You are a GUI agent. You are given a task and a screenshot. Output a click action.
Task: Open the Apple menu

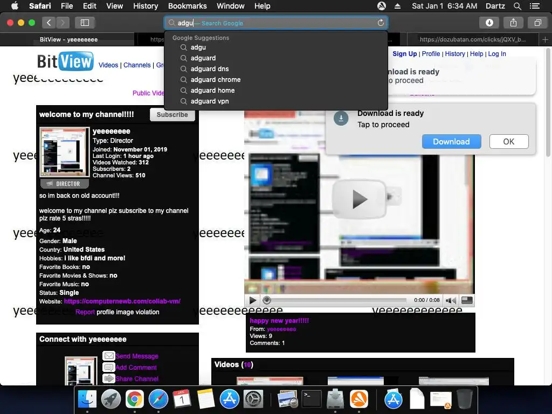[x=15, y=6]
